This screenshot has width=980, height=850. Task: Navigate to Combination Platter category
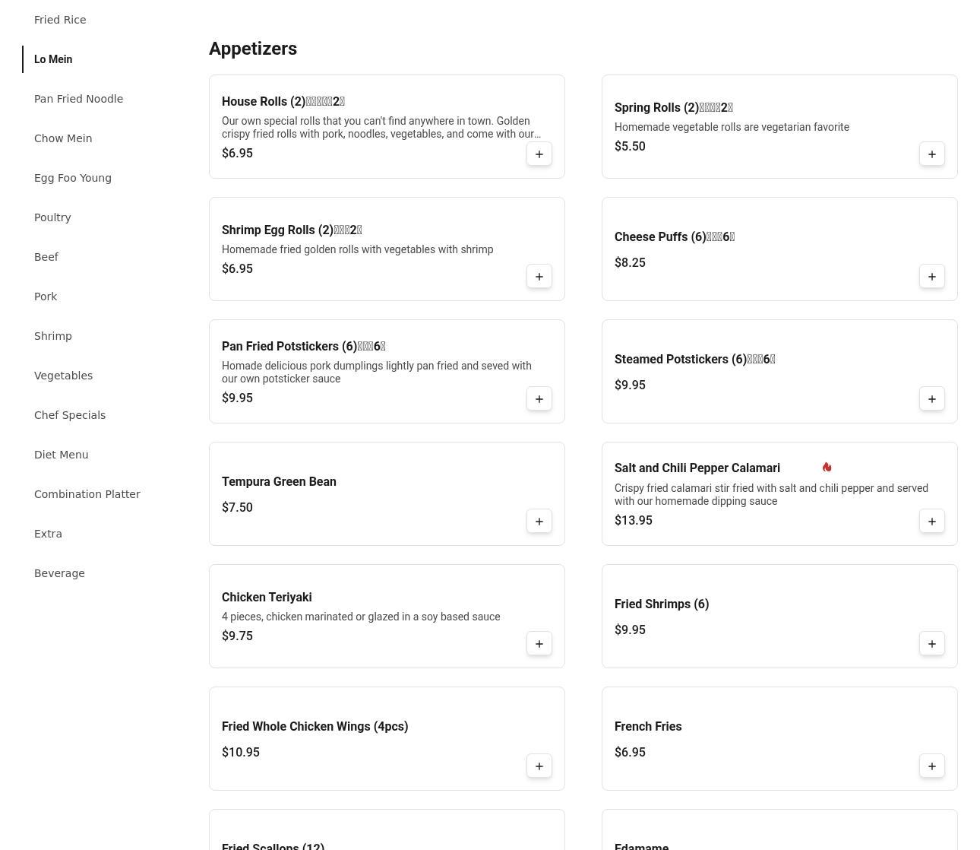tap(87, 494)
